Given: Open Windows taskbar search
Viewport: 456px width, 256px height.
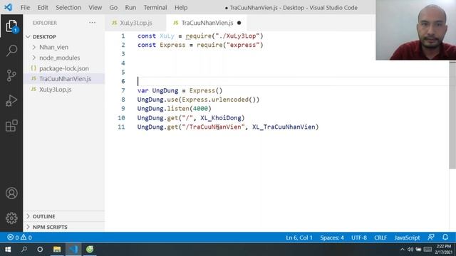Looking at the screenshot, I should pyautogui.click(x=24, y=250).
